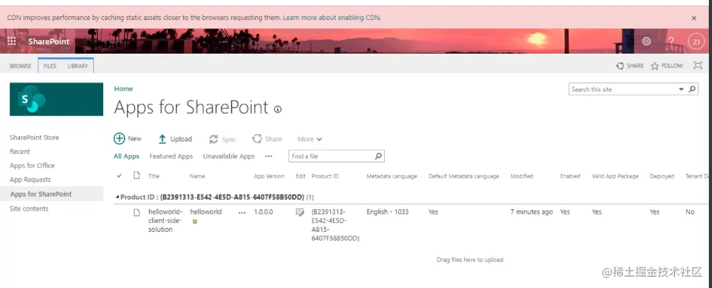Open the search scope dropdown arrow
The width and height of the screenshot is (712, 288).
681,89
